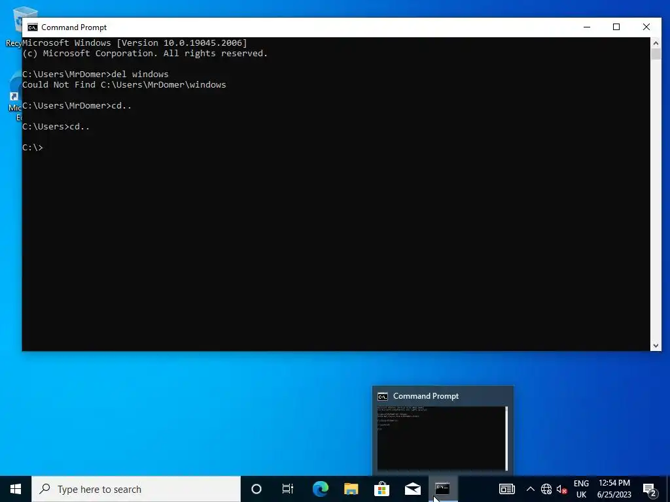The height and width of the screenshot is (502, 670).
Task: Open the network status icon
Action: tap(546, 489)
